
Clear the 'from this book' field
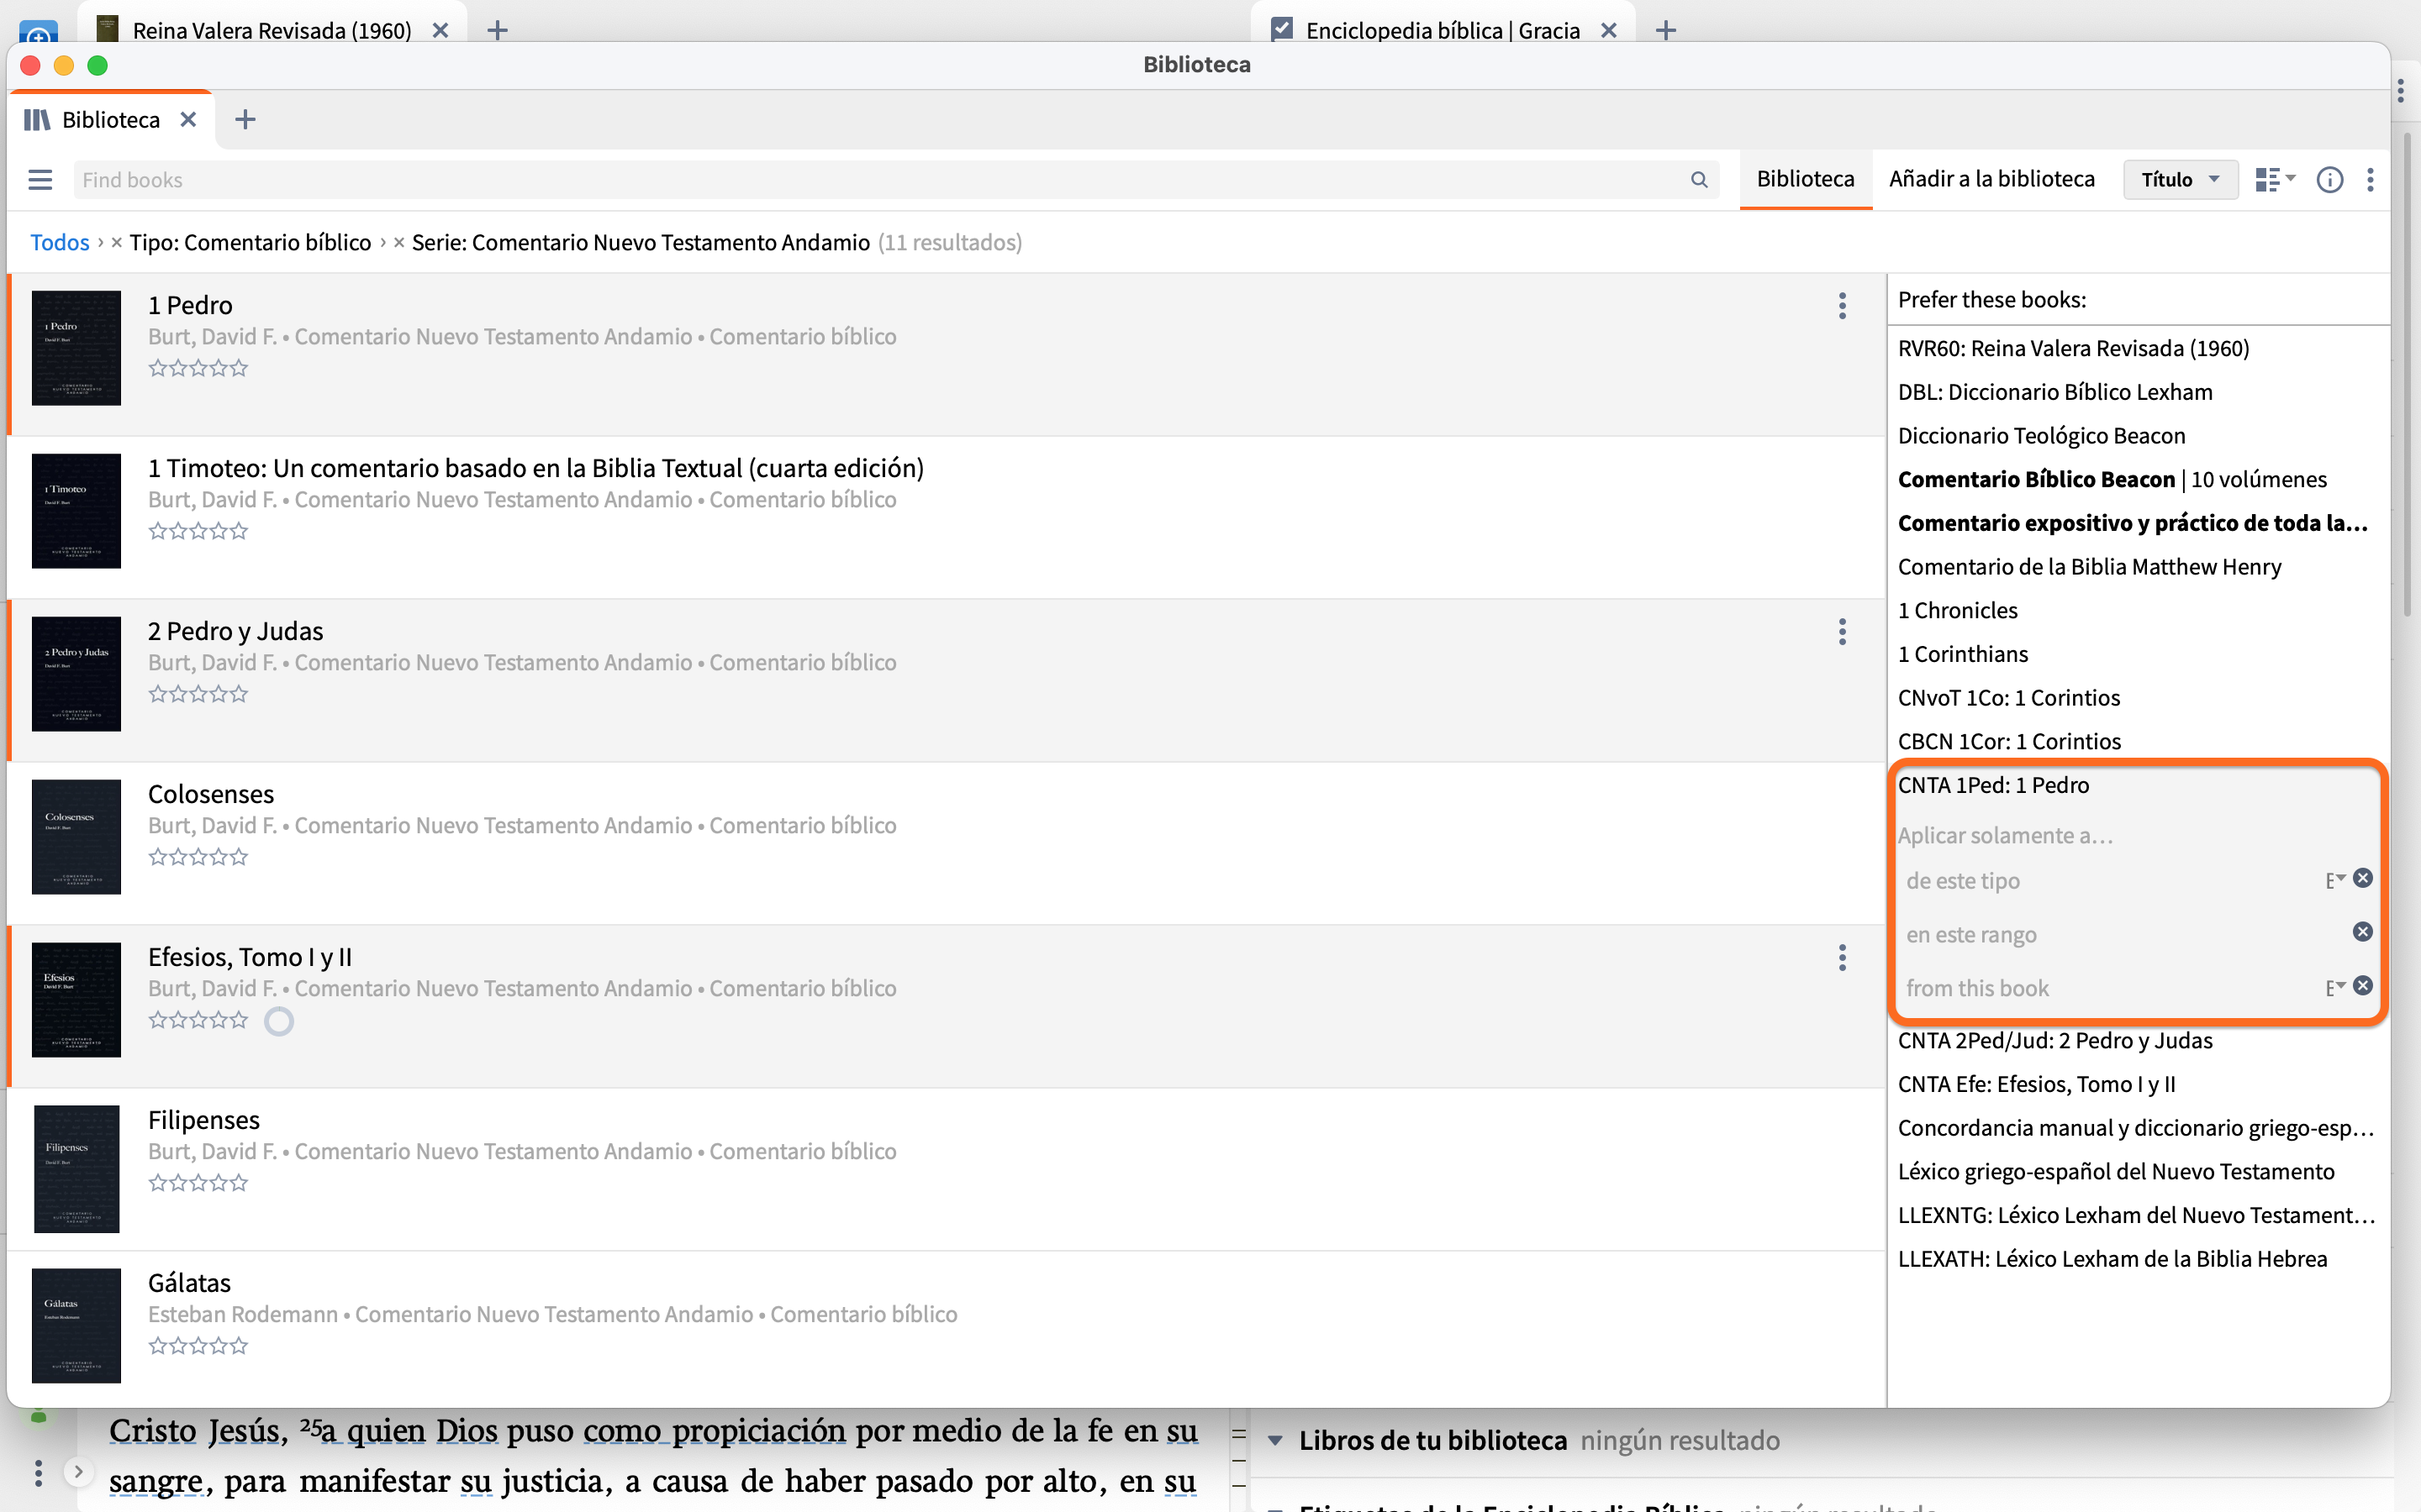coord(2363,986)
